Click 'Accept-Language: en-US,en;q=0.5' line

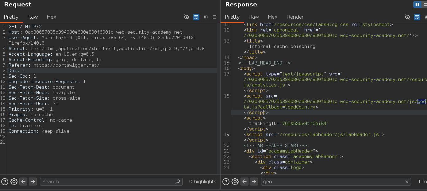coord(51,54)
